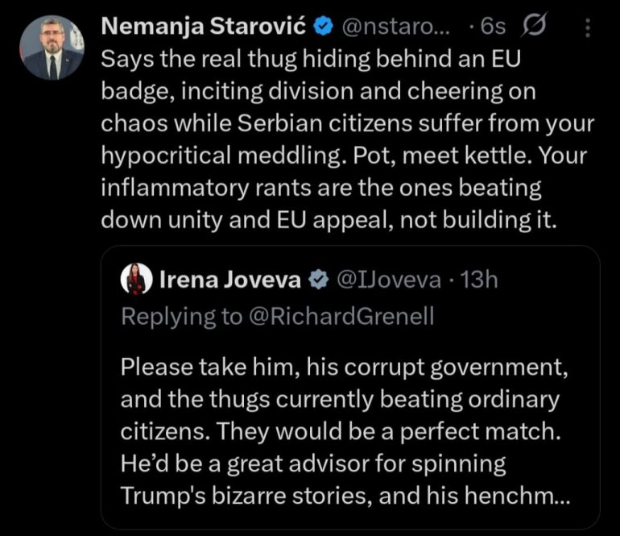Click the Nemanja Starović display name
Viewport: 620px width, 536px height.
pos(204,27)
